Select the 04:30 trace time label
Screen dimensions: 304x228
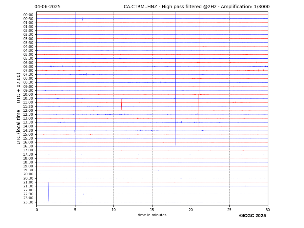pos(28,50)
